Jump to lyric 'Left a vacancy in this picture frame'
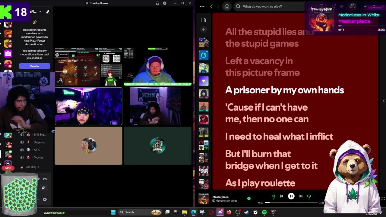Viewport: 386px width, 217px height. pos(262,67)
